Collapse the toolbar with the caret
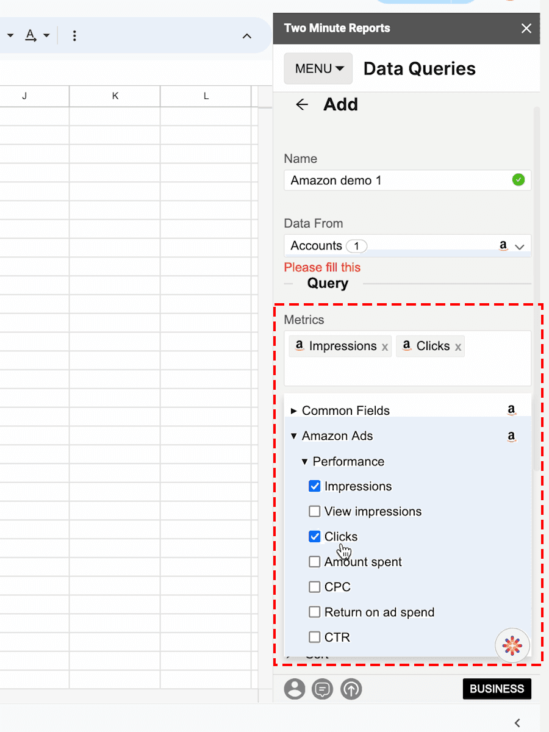 [247, 36]
